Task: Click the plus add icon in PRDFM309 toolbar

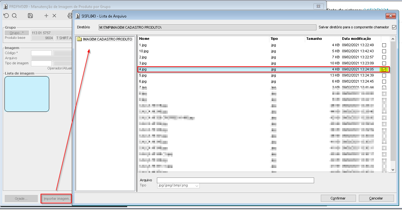Action: coord(46,16)
